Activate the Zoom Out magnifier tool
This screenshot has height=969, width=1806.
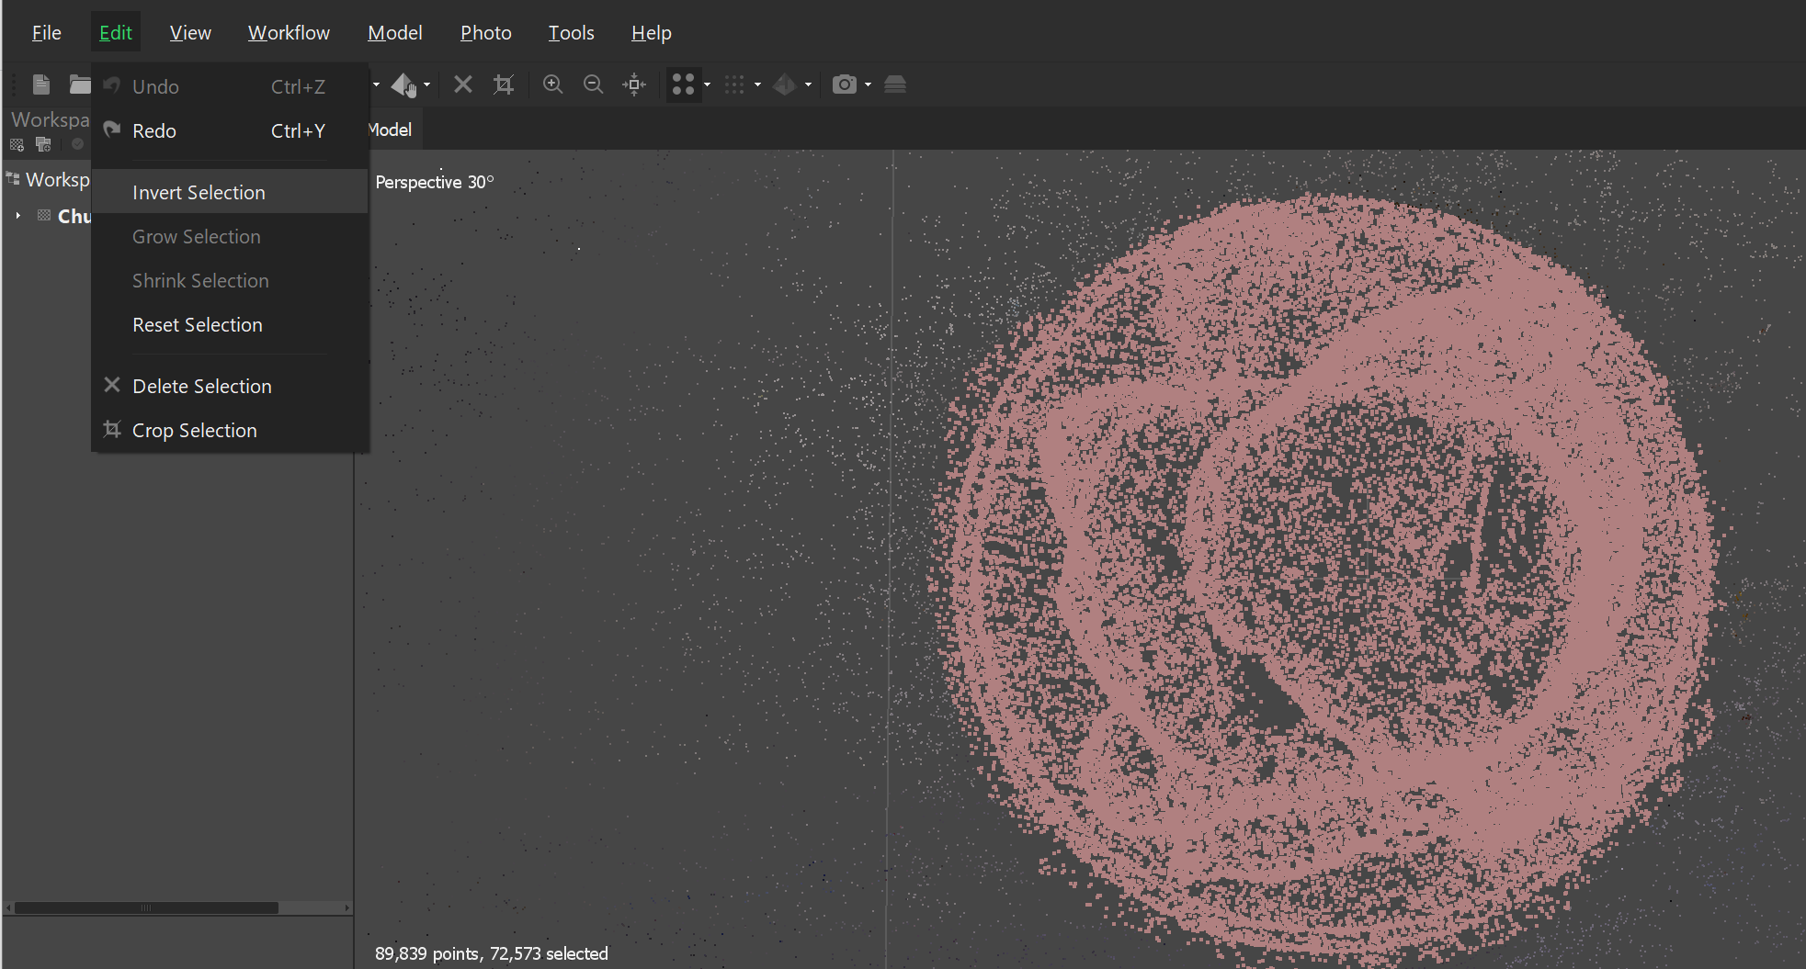[x=593, y=85]
